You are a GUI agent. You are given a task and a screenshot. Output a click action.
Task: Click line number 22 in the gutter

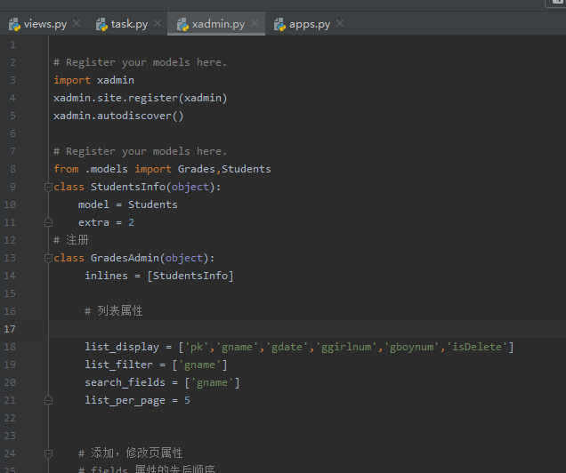10,418
